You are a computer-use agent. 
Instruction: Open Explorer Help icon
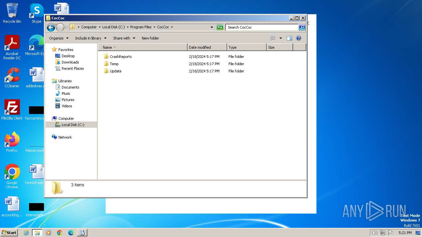click(299, 38)
